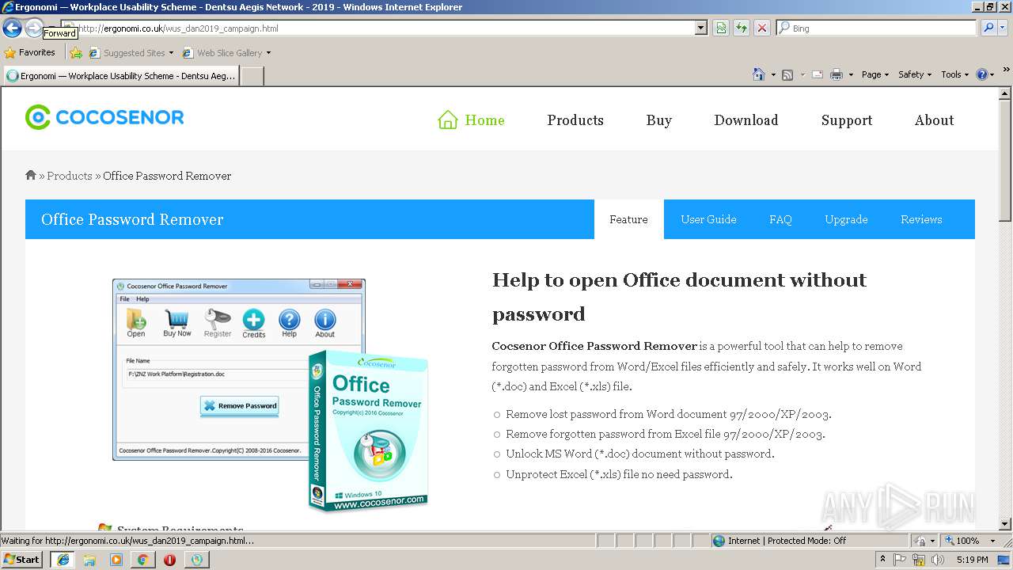Open the Windows Explorer folder taskbar icon

(89, 560)
